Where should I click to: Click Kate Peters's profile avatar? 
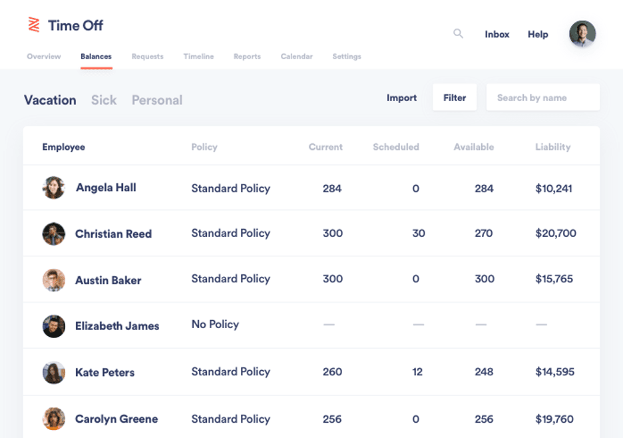[53, 372]
